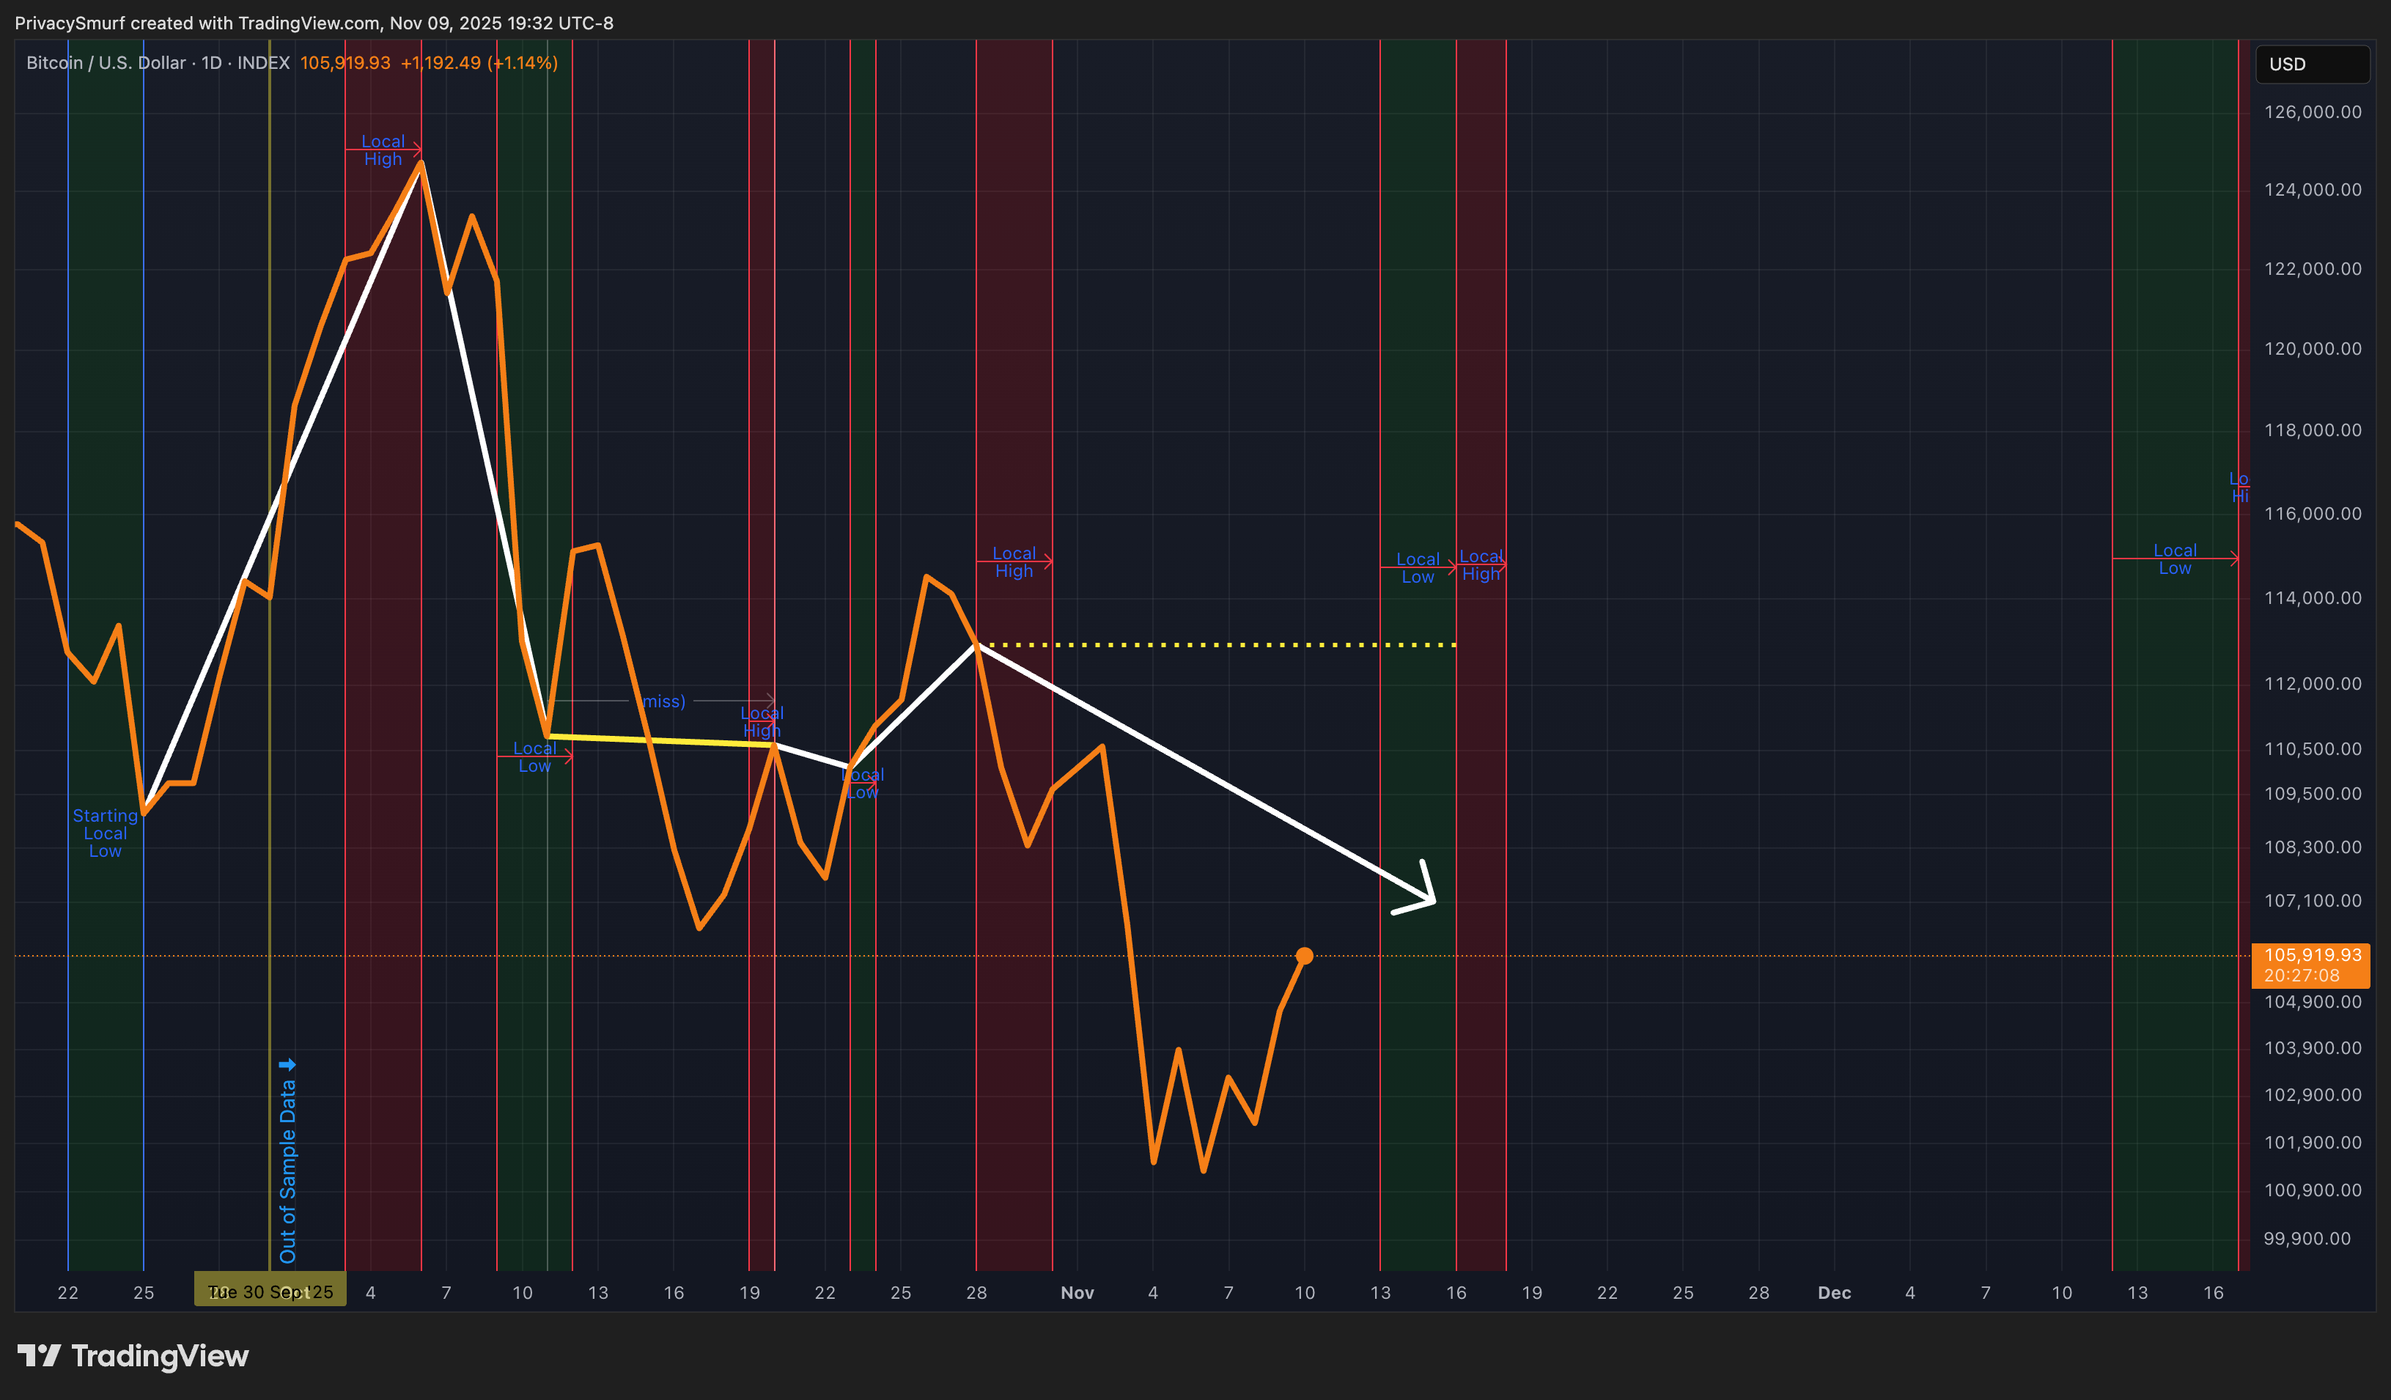Click the PrivacySmurf created with TradingView.com header
The width and height of the screenshot is (2391, 1400).
click(x=313, y=23)
